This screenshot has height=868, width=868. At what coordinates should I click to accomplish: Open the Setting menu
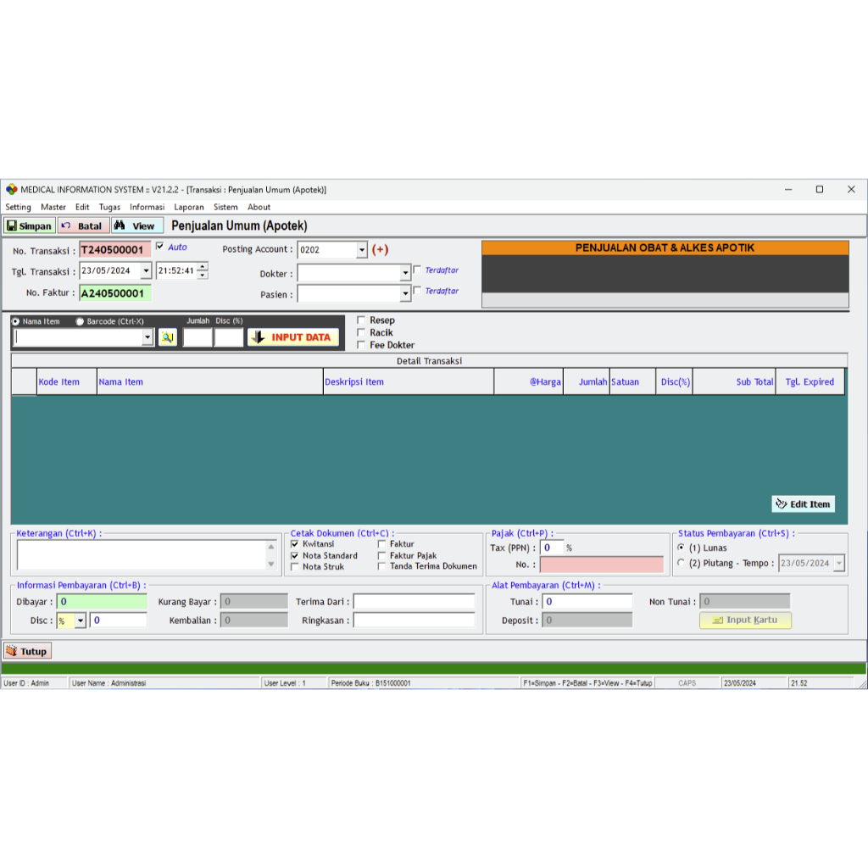pyautogui.click(x=19, y=207)
